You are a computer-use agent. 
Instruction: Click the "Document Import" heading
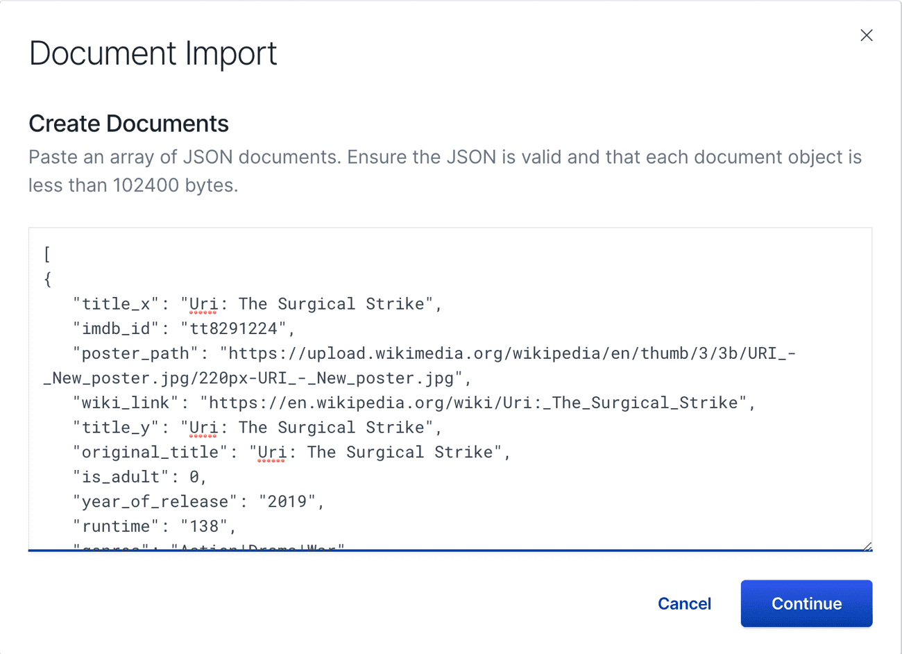(153, 53)
